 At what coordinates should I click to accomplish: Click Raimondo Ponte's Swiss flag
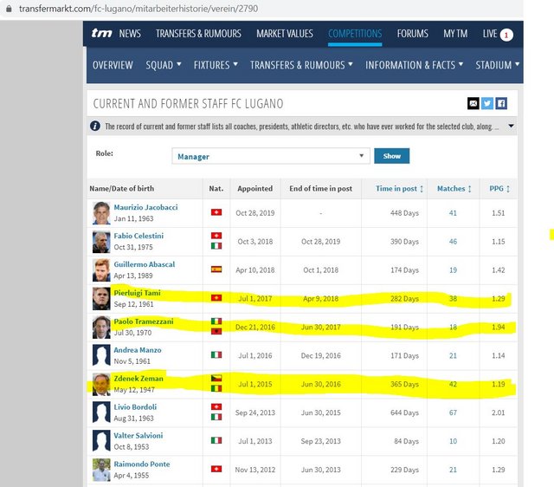tap(216, 469)
